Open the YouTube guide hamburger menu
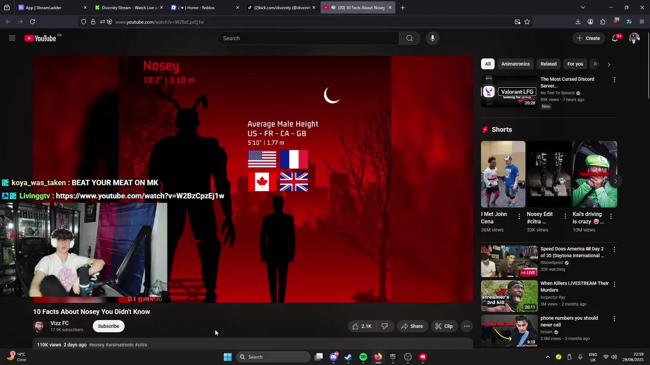650x365 pixels. tap(12, 38)
